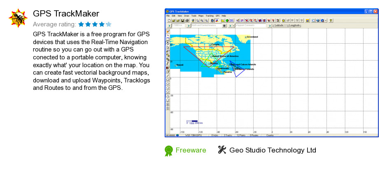Image resolution: width=387 pixels, height=169 pixels.
Task: Click the wrench tools developer icon
Action: [222, 150]
